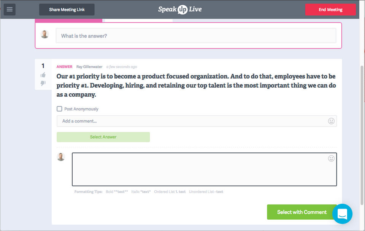The height and width of the screenshot is (231, 365).
Task: Click the "a few seconds ago" timestamp
Action: pyautogui.click(x=122, y=67)
